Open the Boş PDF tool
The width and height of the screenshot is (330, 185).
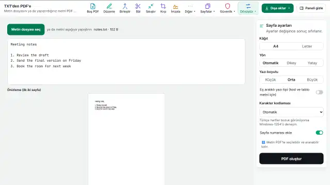93,8
